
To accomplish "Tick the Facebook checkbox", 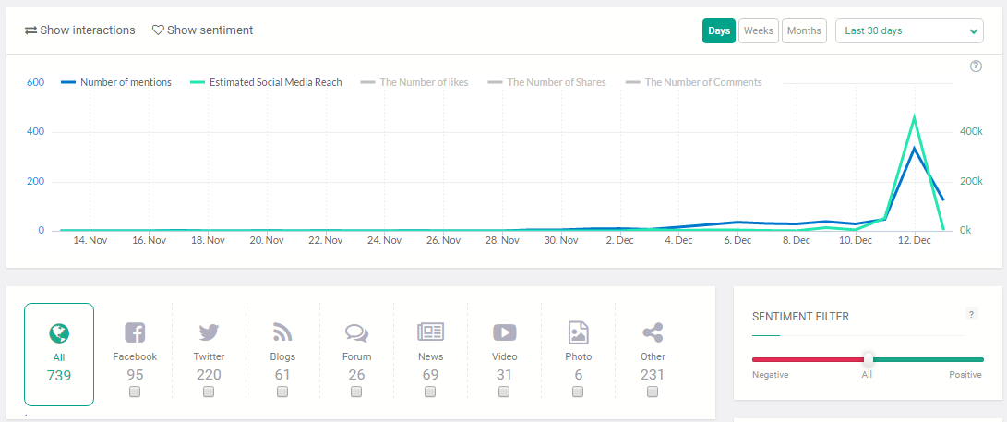I will click(x=135, y=392).
